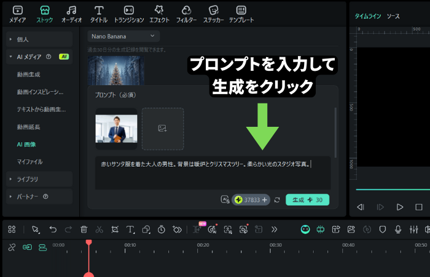Click the businessman reference image thumbnail
This screenshot has width=430, height=277.
pyautogui.click(x=116, y=129)
